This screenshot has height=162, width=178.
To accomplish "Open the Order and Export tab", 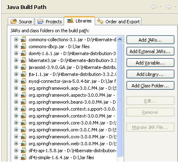I will (x=118, y=22).
